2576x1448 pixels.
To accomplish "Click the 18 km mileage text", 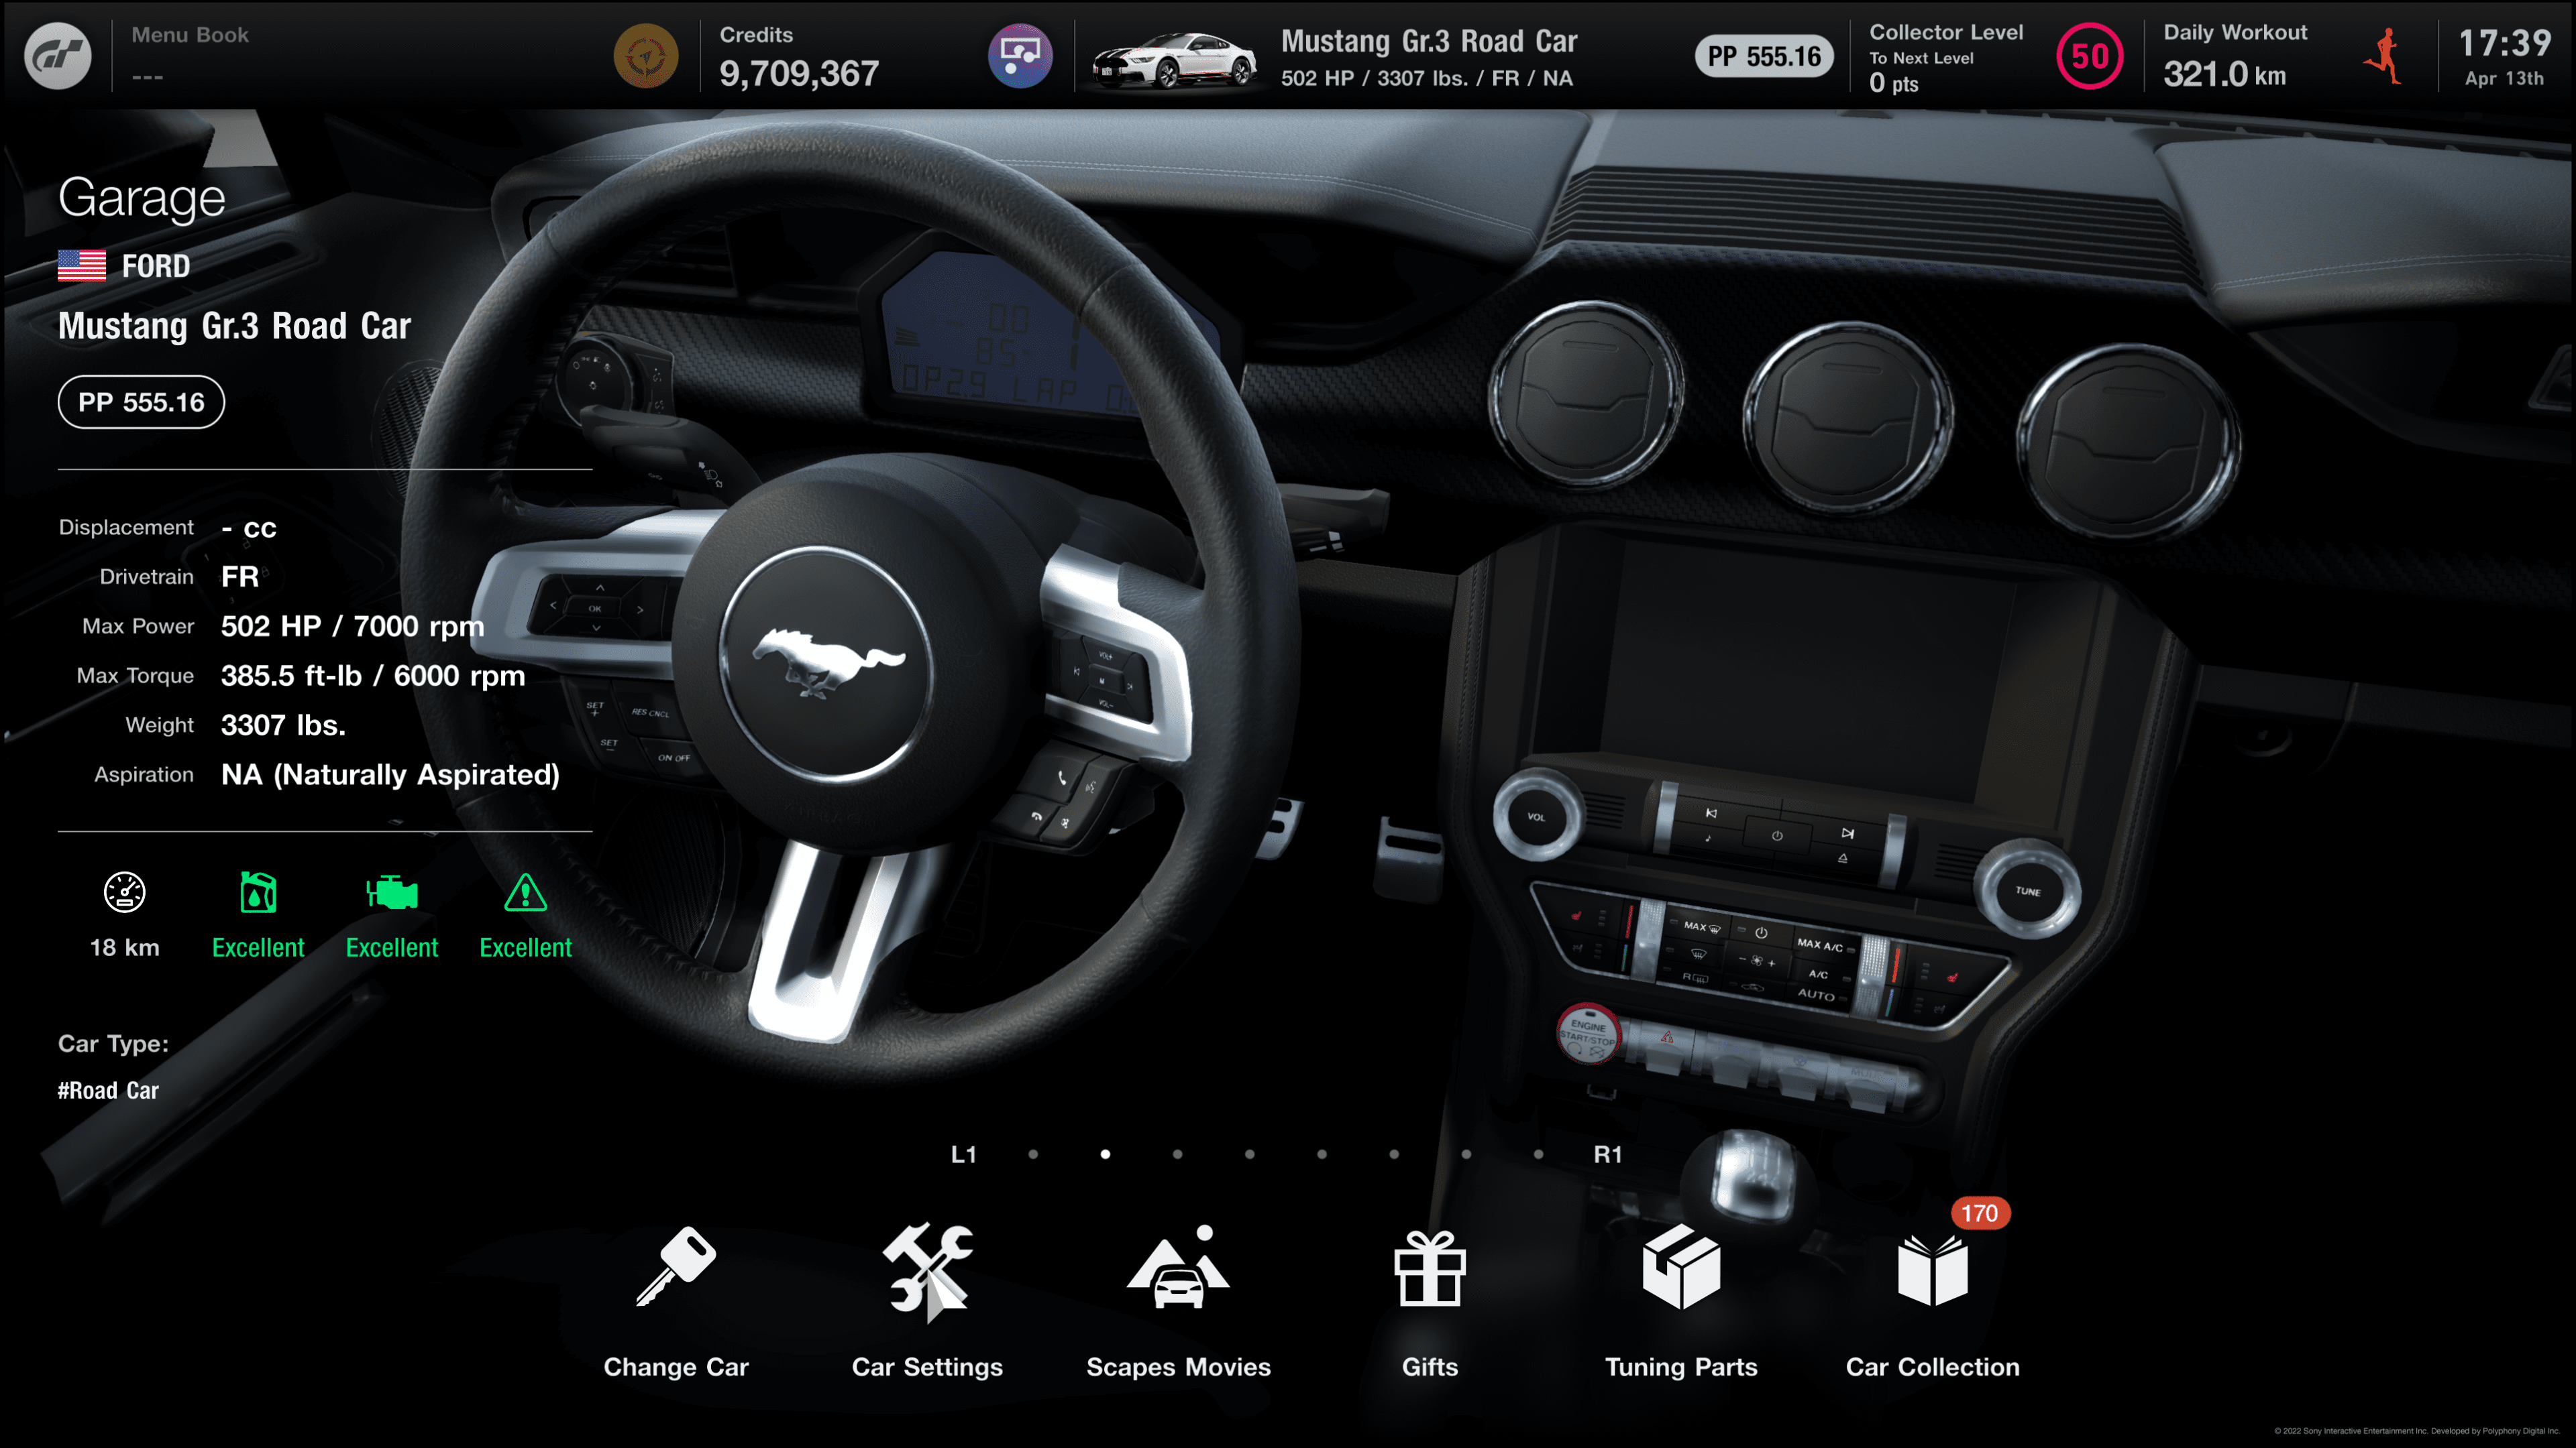I will click(x=125, y=947).
